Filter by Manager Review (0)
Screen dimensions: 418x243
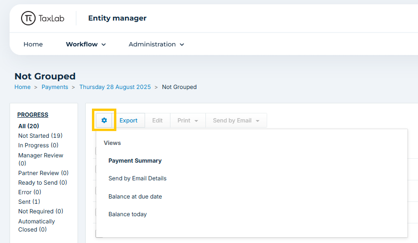41,159
